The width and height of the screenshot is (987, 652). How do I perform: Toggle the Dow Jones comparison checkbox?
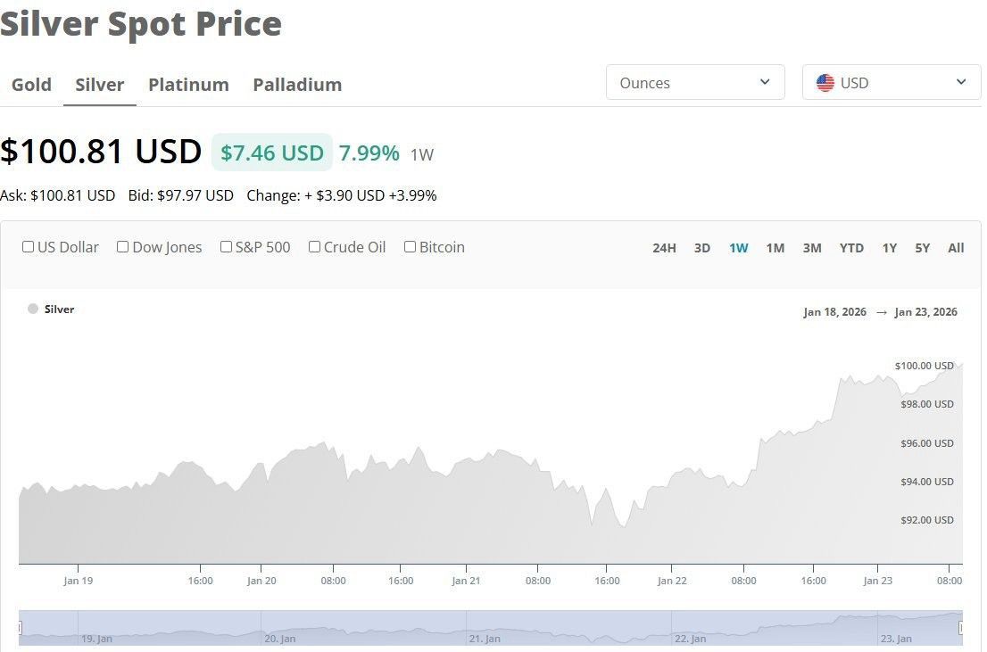pyautogui.click(x=123, y=247)
